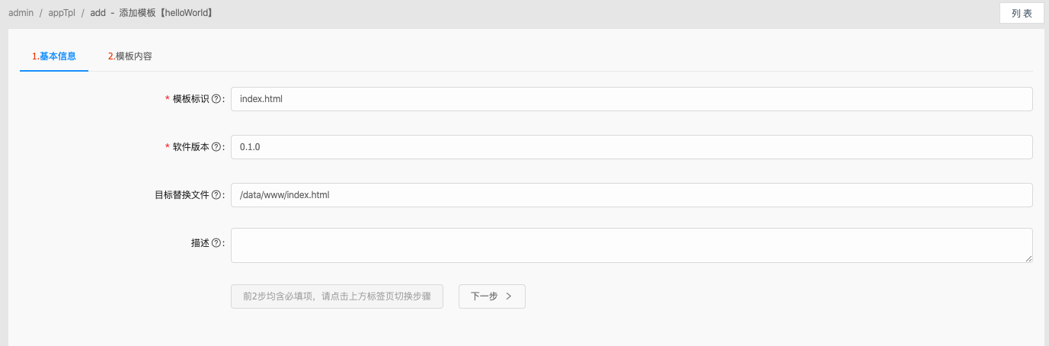
Task: Click help icon beside 目标替换文件 label
Action: (216, 195)
